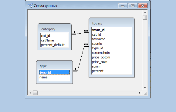The image size is (176, 112).
Task: Click the vertical scrollbar thumb
Action: [x=145, y=17]
